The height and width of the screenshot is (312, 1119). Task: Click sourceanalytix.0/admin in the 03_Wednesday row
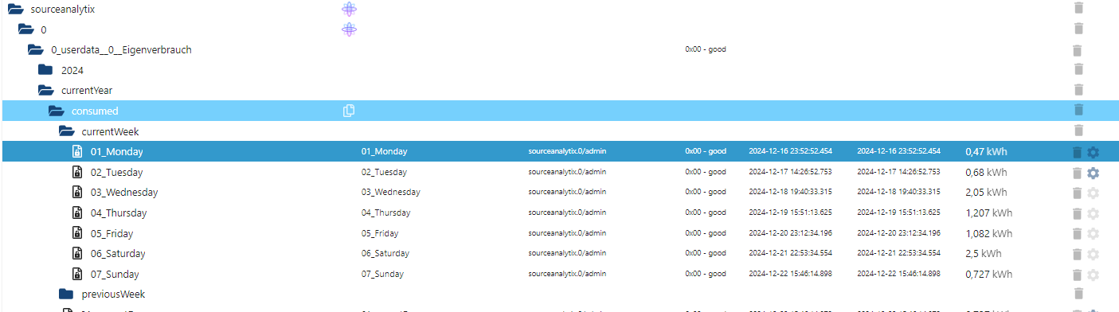click(x=567, y=193)
